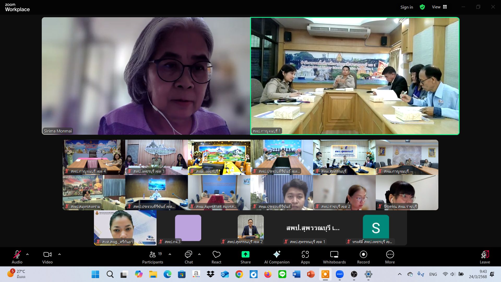The height and width of the screenshot is (282, 501).
Task: Select Sirima Monmai's video tile
Action: (x=146, y=76)
